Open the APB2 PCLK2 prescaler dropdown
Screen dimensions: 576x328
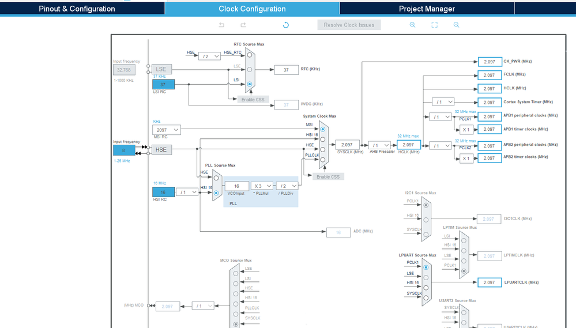440,145
